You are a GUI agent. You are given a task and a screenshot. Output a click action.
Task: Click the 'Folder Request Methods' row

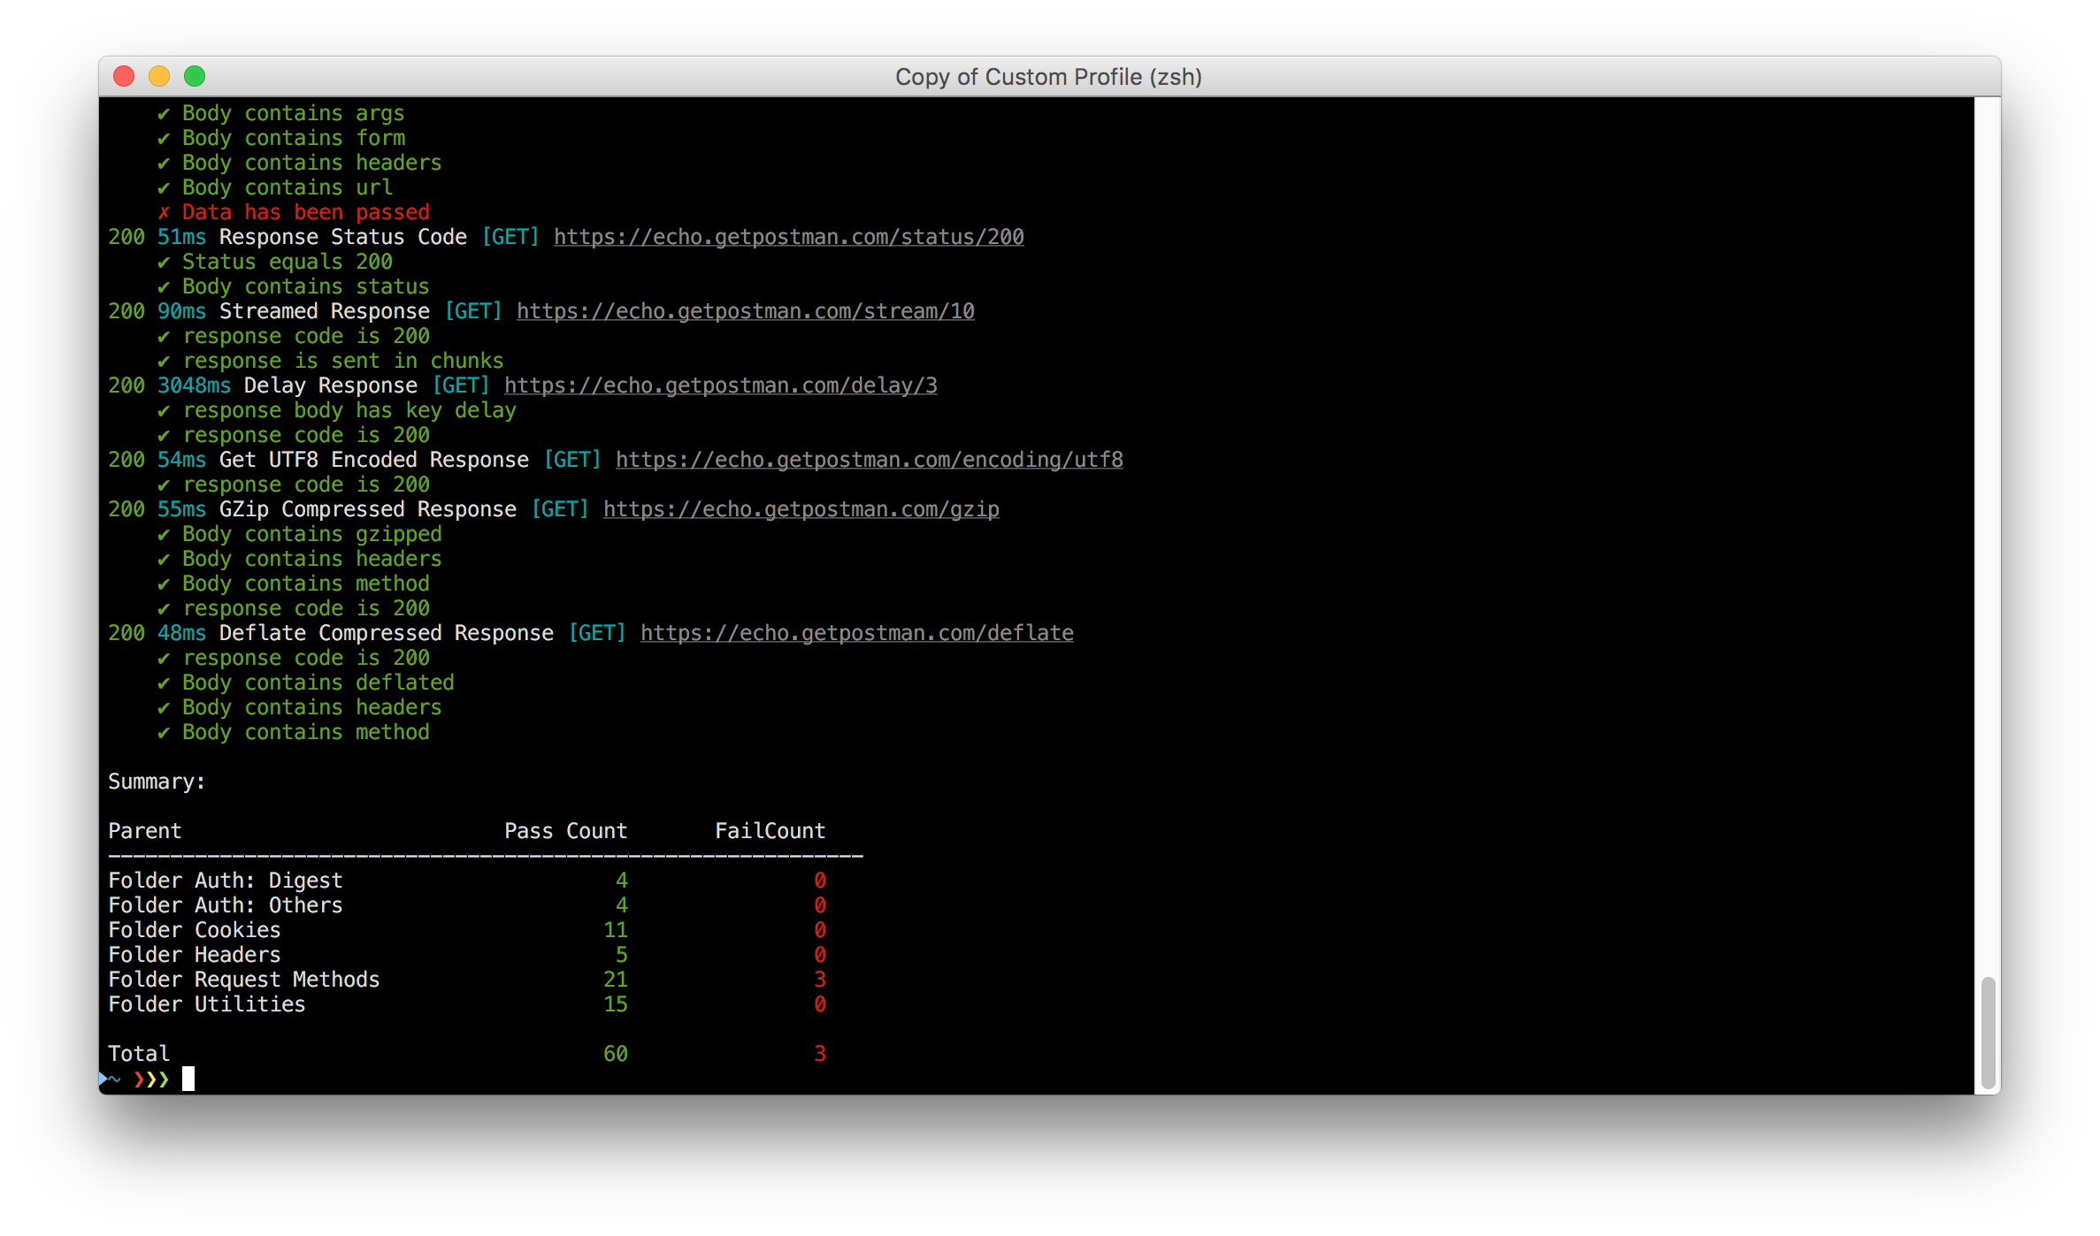(467, 980)
